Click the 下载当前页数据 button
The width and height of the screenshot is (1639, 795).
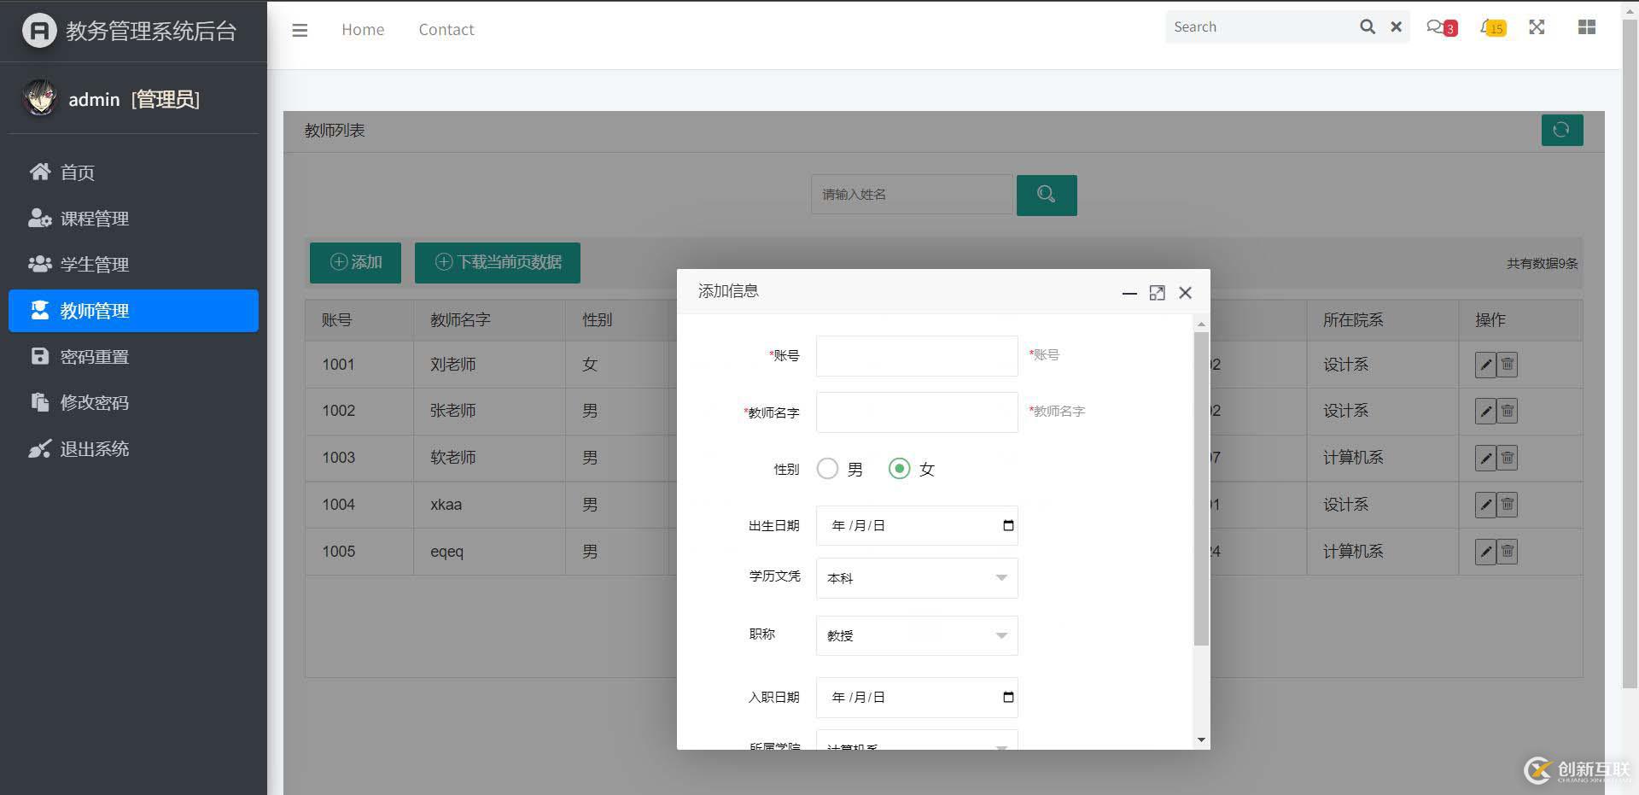[x=497, y=262]
